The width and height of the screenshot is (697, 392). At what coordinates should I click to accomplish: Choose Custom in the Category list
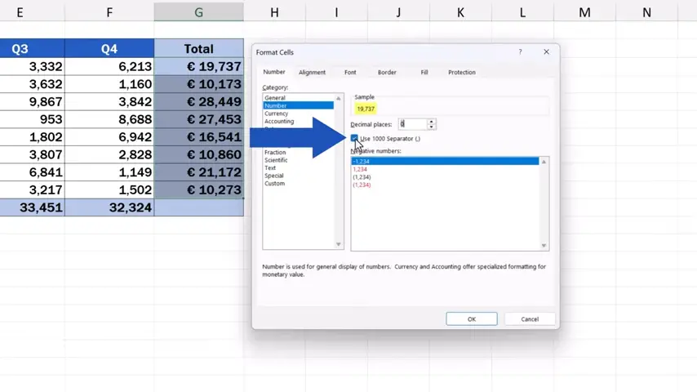[275, 183]
